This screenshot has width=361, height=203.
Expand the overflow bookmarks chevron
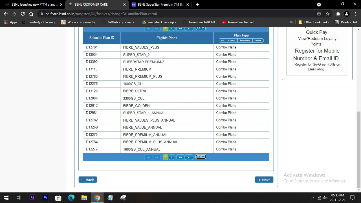point(291,22)
